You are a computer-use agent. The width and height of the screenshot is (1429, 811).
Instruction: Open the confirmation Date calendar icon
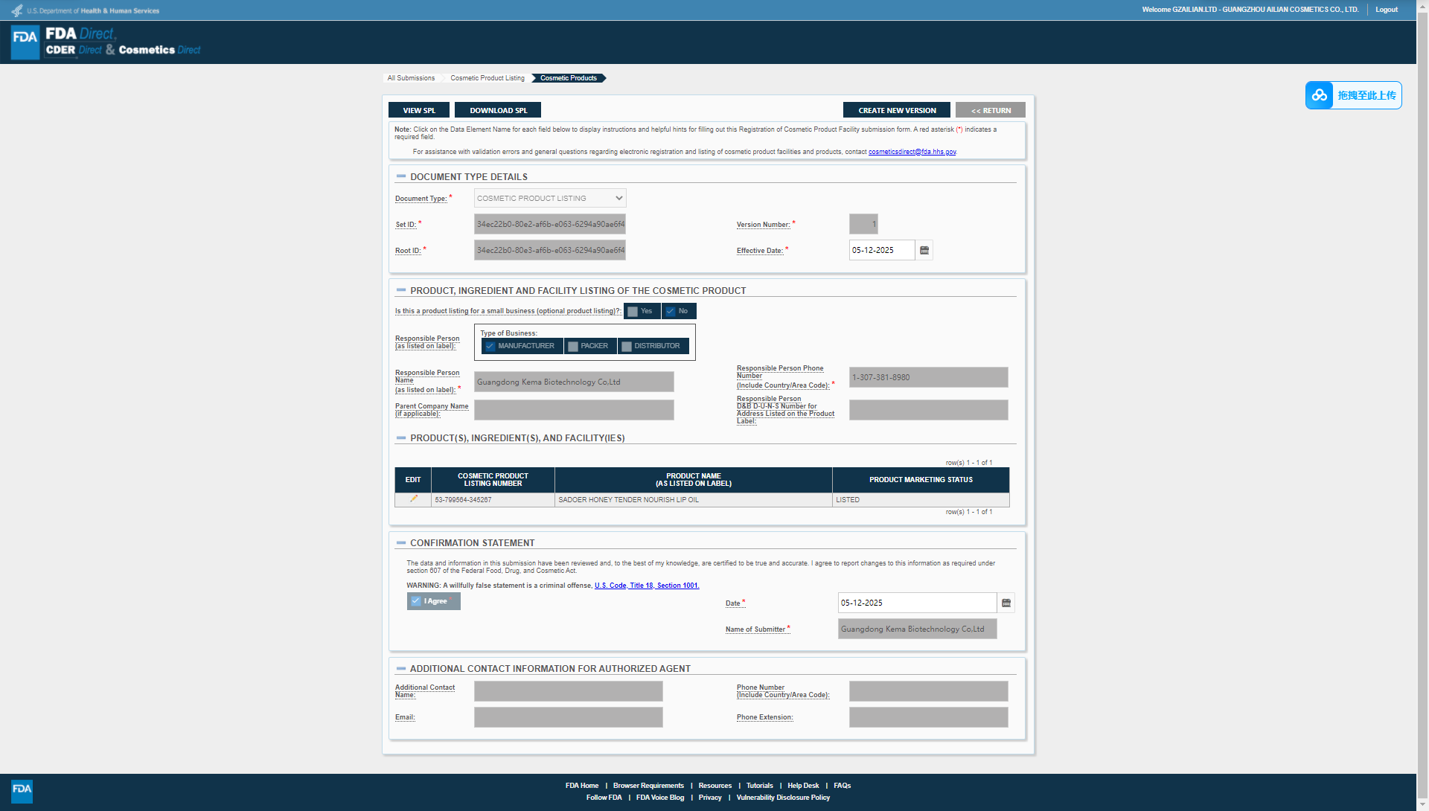point(1006,603)
